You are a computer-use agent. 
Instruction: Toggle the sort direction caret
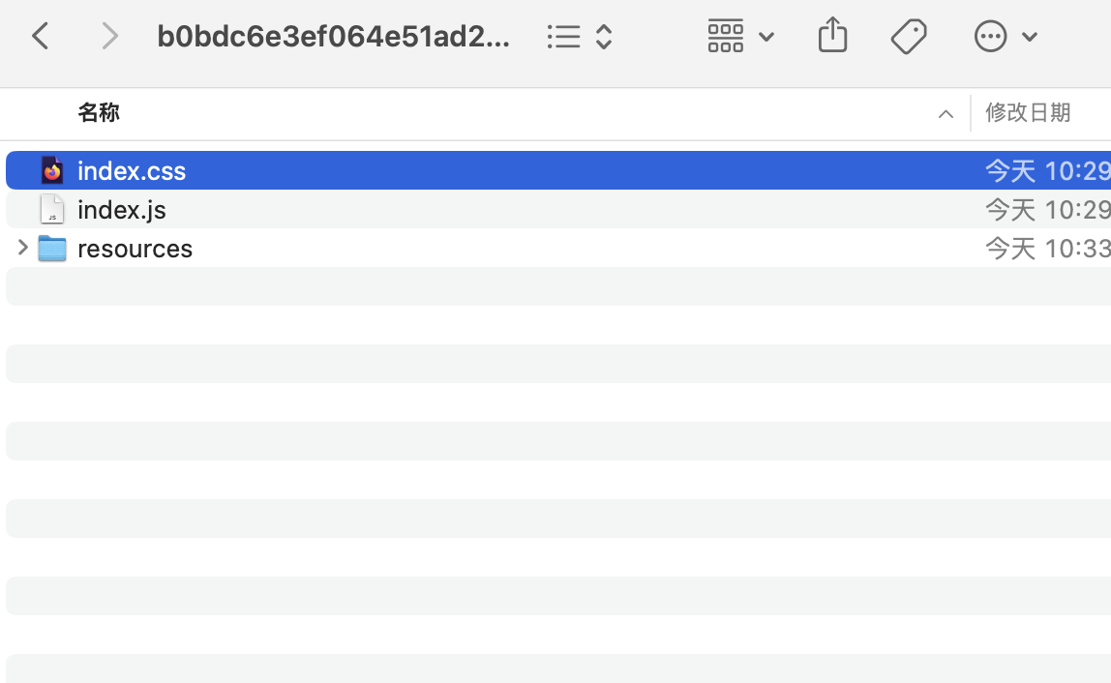click(x=946, y=114)
